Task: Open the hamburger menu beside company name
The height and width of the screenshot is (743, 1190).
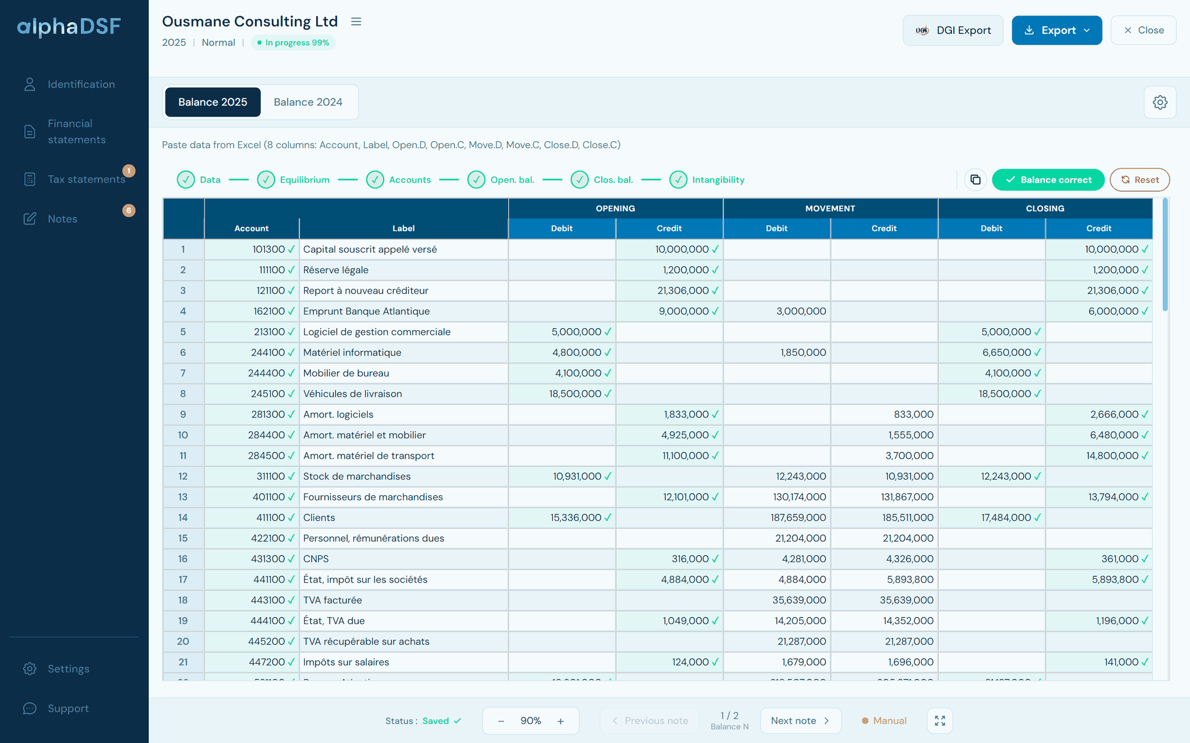Action: tap(356, 22)
